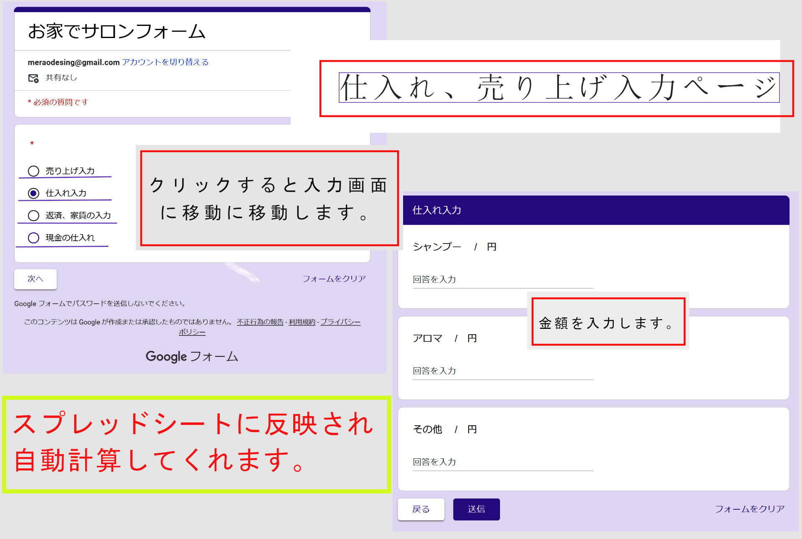
Task: Choose the 返済、家賃の入力 radio option
Action: pyautogui.click(x=33, y=215)
